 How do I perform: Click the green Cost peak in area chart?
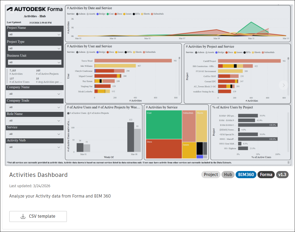click(251, 22)
